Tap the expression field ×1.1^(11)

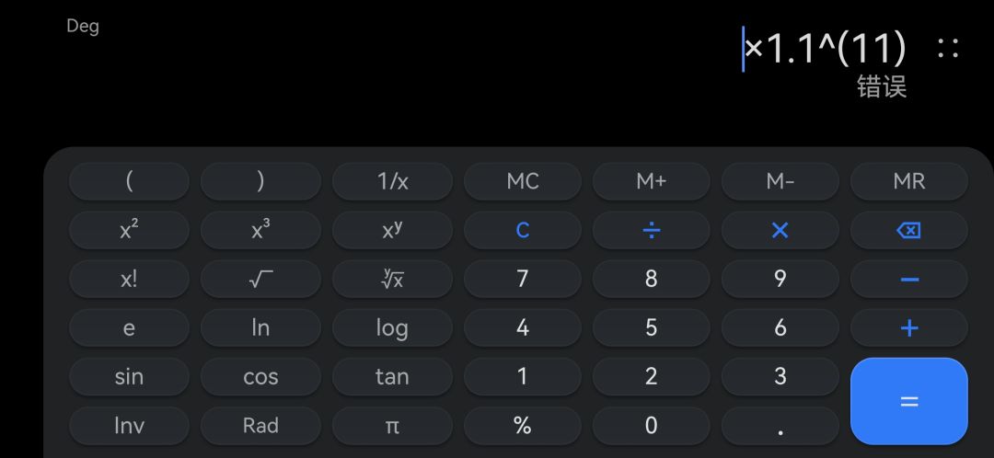coord(825,48)
